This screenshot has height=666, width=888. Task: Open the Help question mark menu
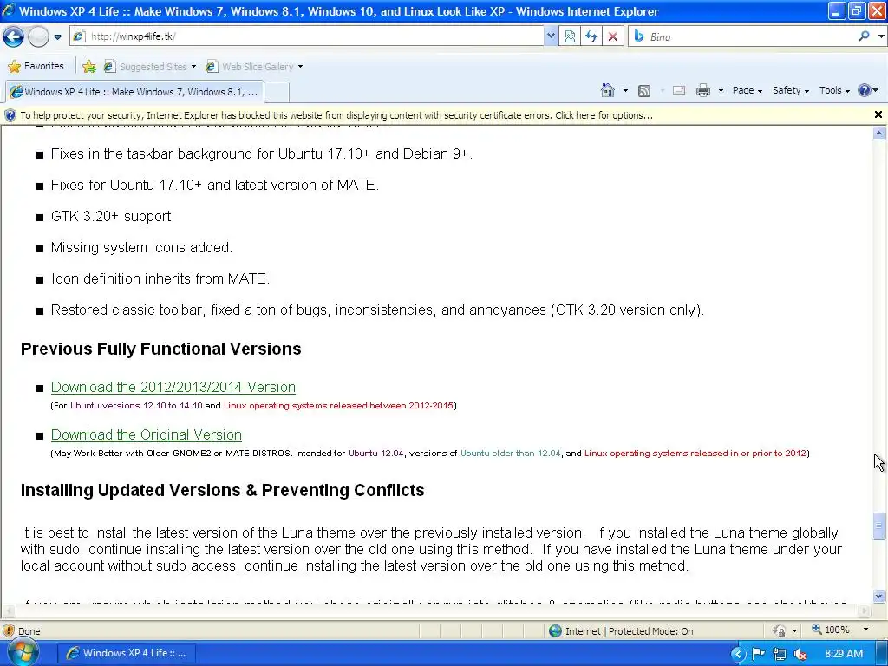point(867,90)
